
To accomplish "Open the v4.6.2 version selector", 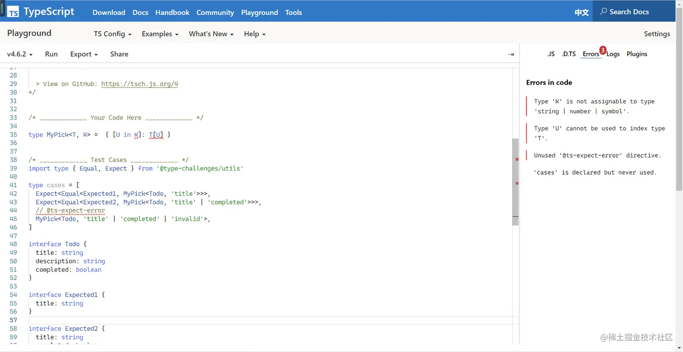I will point(20,54).
